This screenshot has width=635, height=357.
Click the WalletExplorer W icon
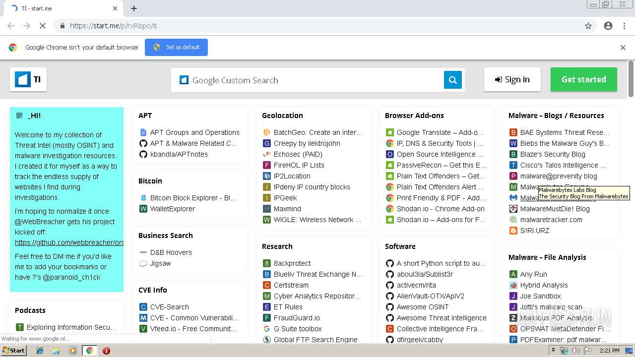[x=143, y=209]
